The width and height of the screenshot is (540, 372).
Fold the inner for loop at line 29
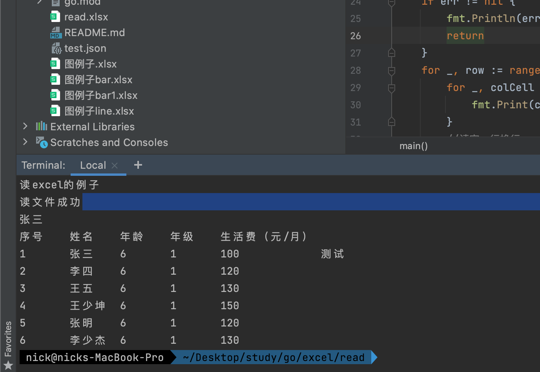[x=392, y=88]
